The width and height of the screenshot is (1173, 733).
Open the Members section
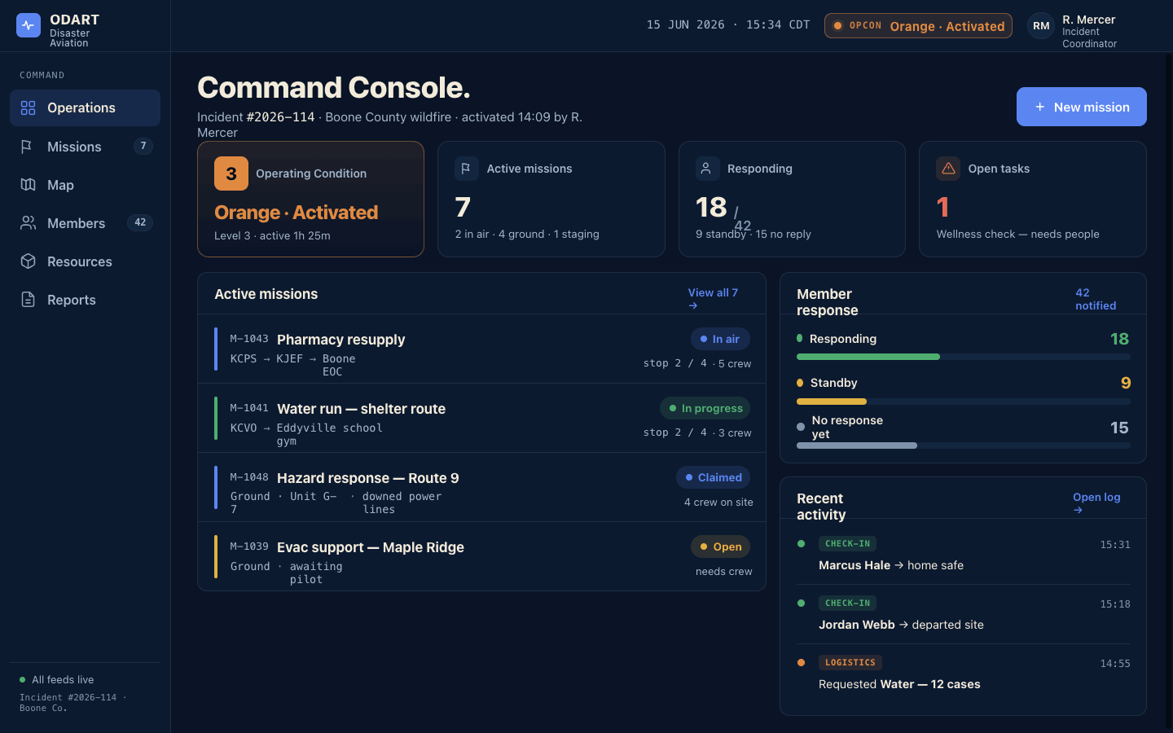85,223
